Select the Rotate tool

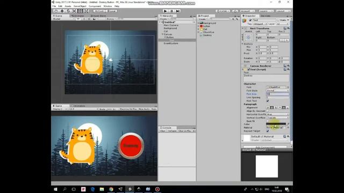68,11
